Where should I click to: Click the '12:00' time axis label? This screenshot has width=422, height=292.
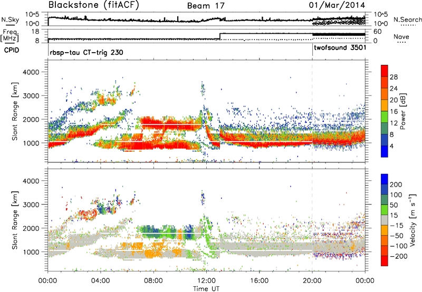206,281
